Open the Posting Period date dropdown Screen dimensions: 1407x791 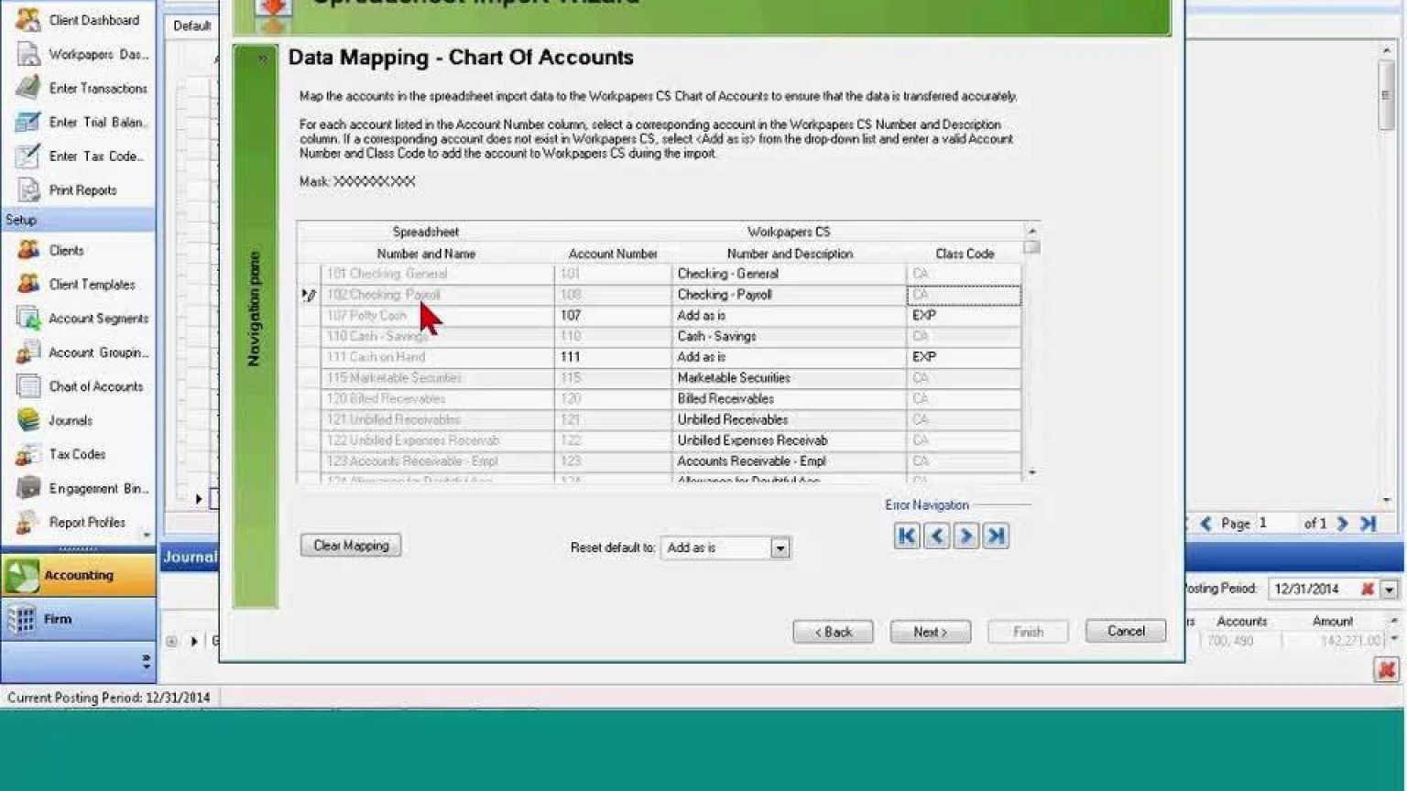(x=1388, y=589)
